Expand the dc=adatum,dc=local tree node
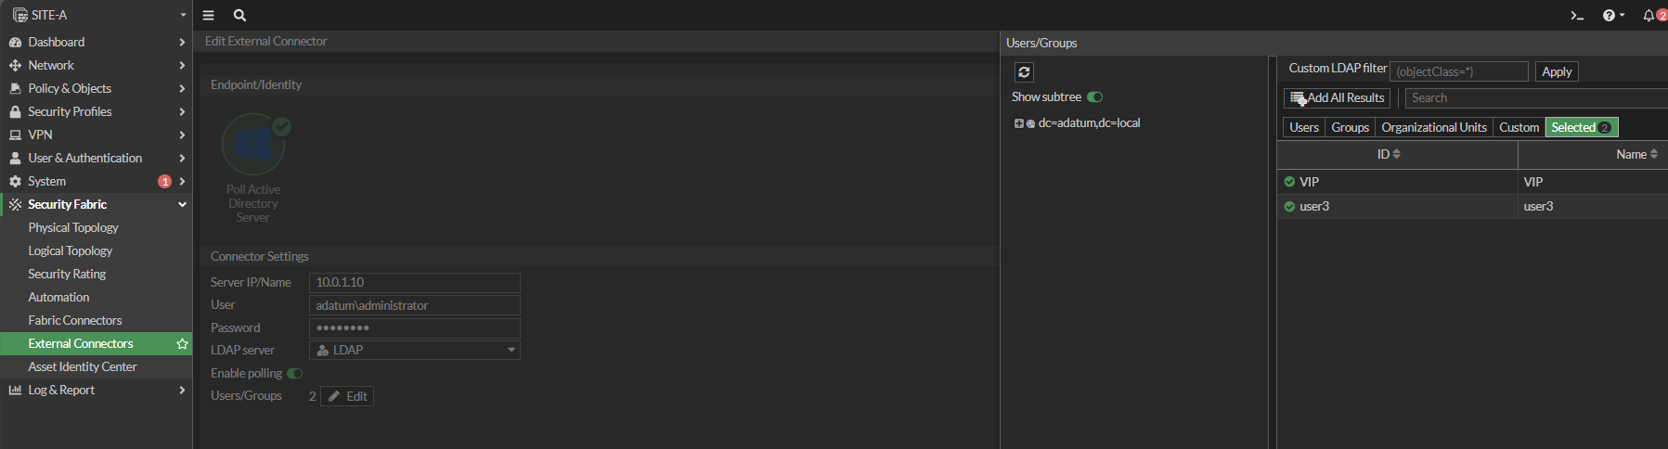The width and height of the screenshot is (1668, 449). (1018, 123)
